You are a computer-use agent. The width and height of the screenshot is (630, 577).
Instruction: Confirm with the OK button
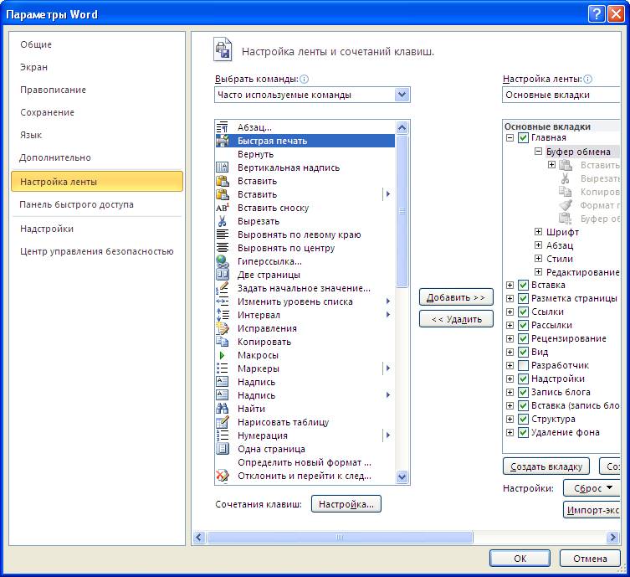520,558
